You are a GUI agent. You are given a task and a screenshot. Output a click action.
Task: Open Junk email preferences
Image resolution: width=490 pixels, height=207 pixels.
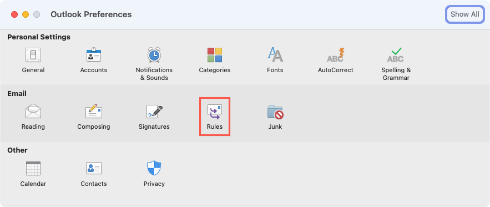[x=275, y=117]
